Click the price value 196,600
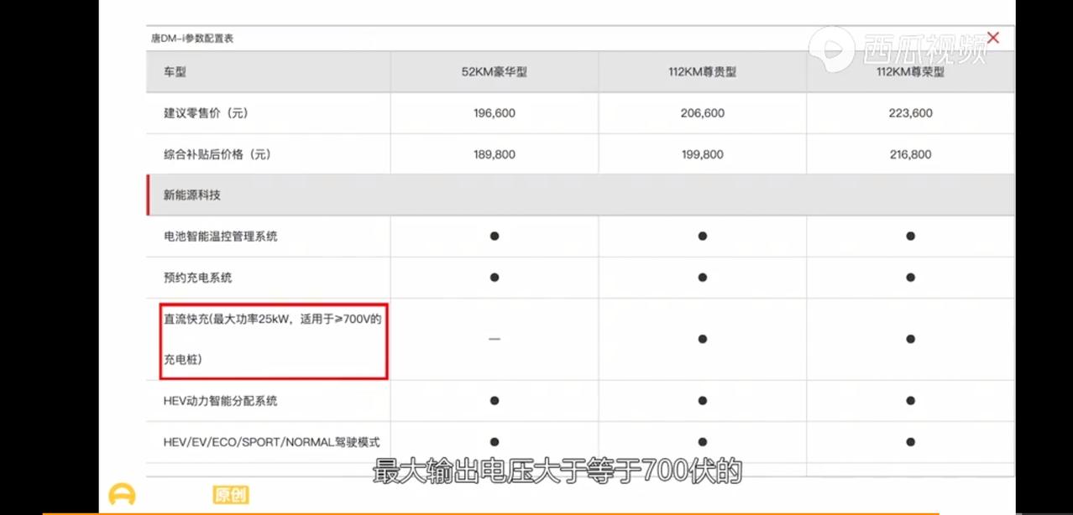This screenshot has height=515, width=1073. pos(495,113)
